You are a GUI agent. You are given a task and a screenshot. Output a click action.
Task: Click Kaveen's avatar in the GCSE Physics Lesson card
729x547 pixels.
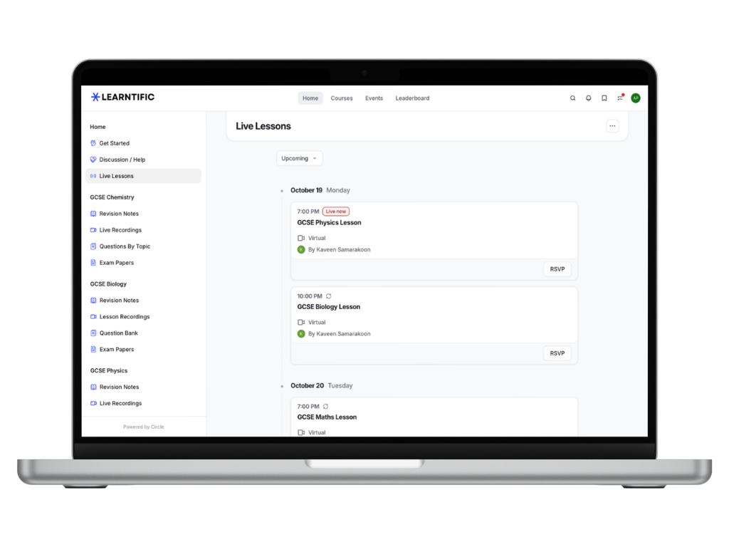(x=301, y=250)
